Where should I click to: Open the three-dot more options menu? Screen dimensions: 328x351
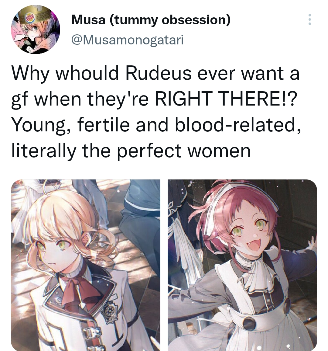pyautogui.click(x=309, y=19)
